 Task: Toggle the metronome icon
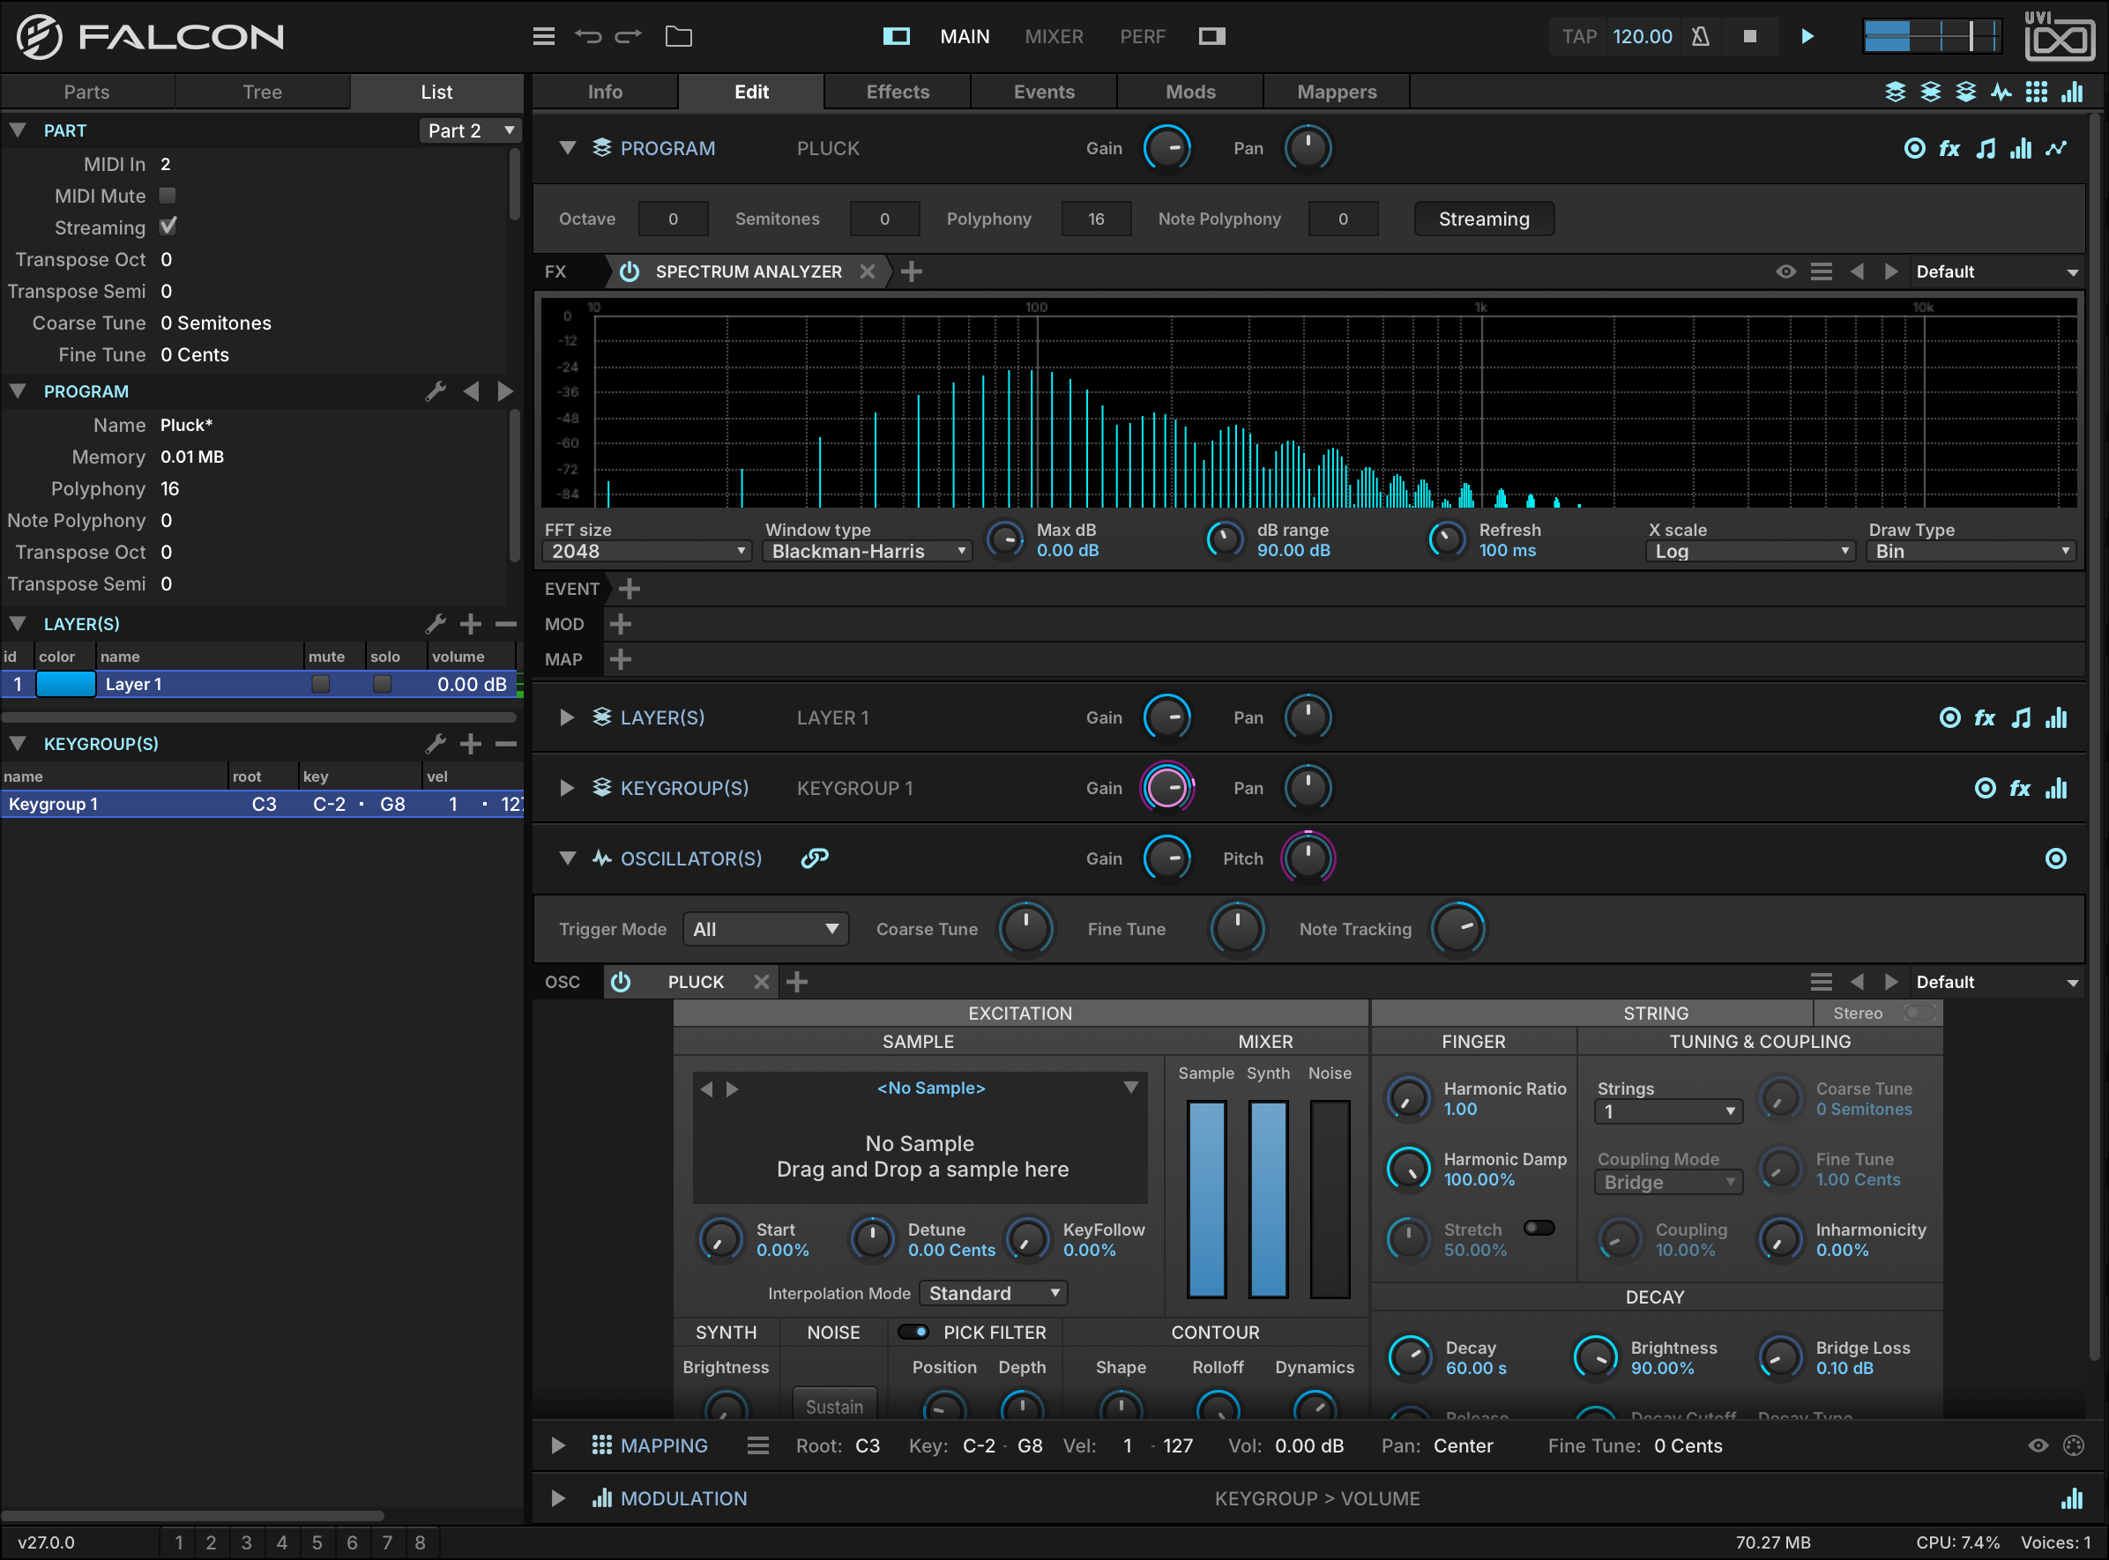click(1700, 36)
